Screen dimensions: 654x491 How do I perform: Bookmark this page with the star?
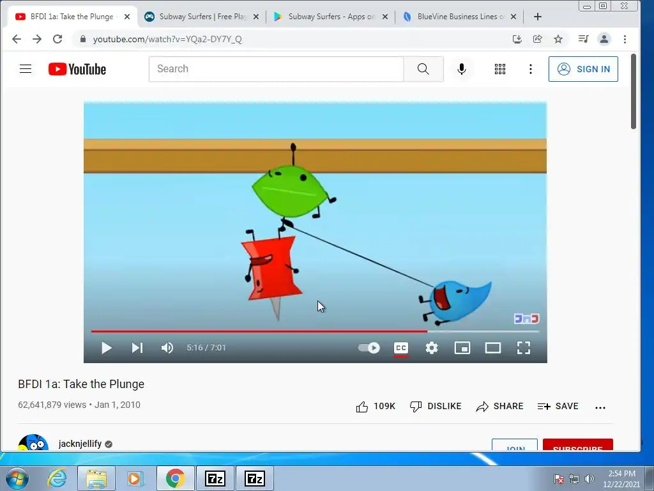[x=558, y=39]
